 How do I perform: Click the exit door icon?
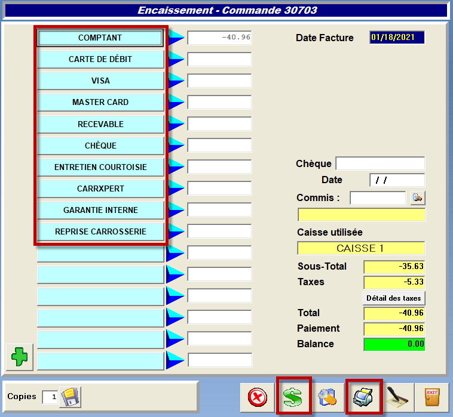coord(432,397)
